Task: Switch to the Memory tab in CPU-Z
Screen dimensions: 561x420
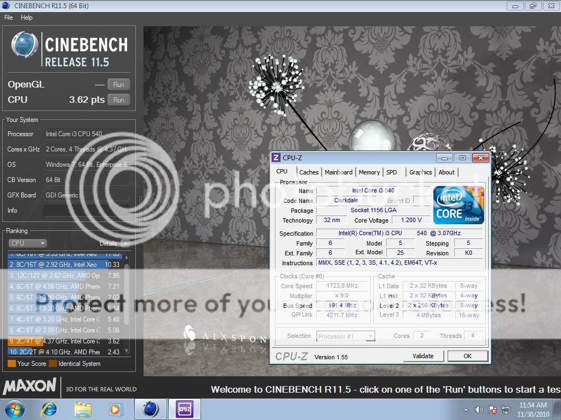Action: [369, 172]
